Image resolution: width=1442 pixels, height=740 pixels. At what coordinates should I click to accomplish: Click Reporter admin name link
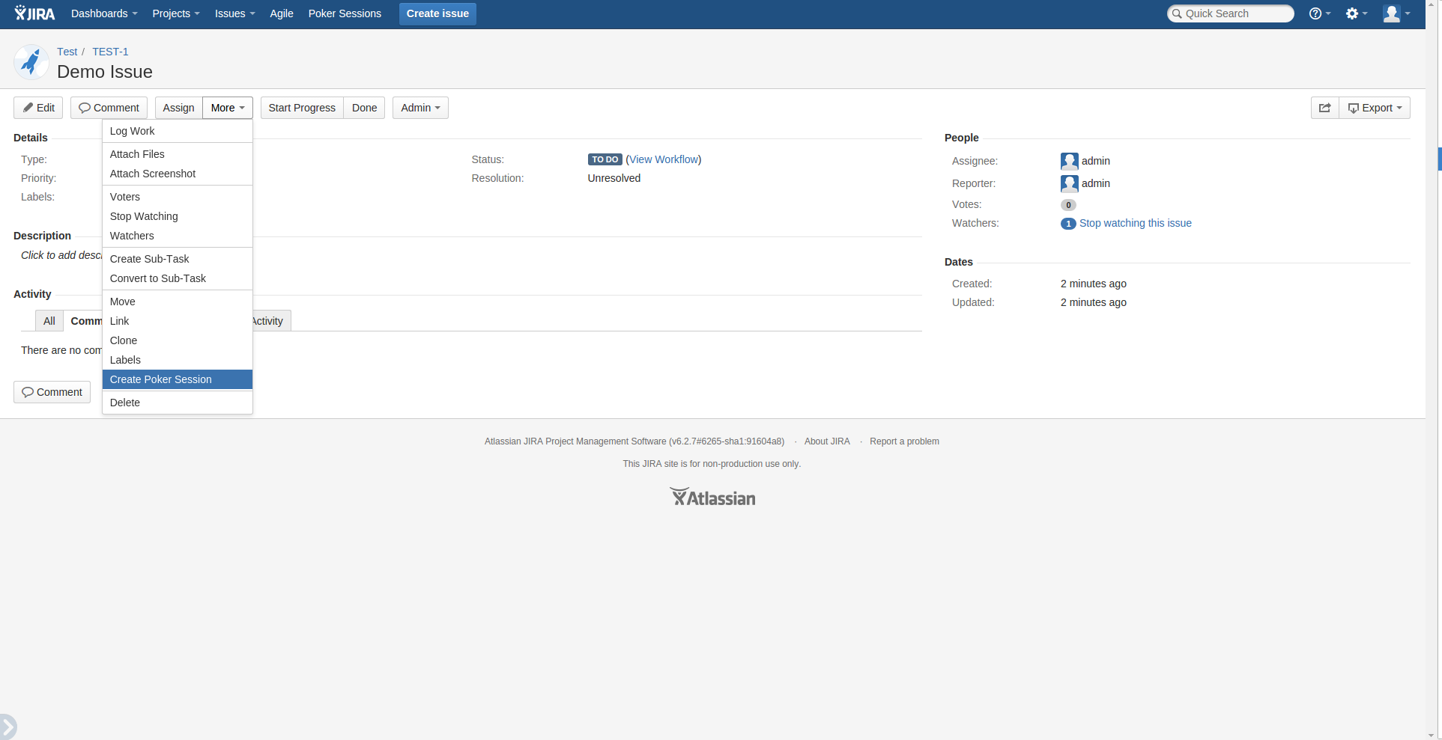point(1096,183)
